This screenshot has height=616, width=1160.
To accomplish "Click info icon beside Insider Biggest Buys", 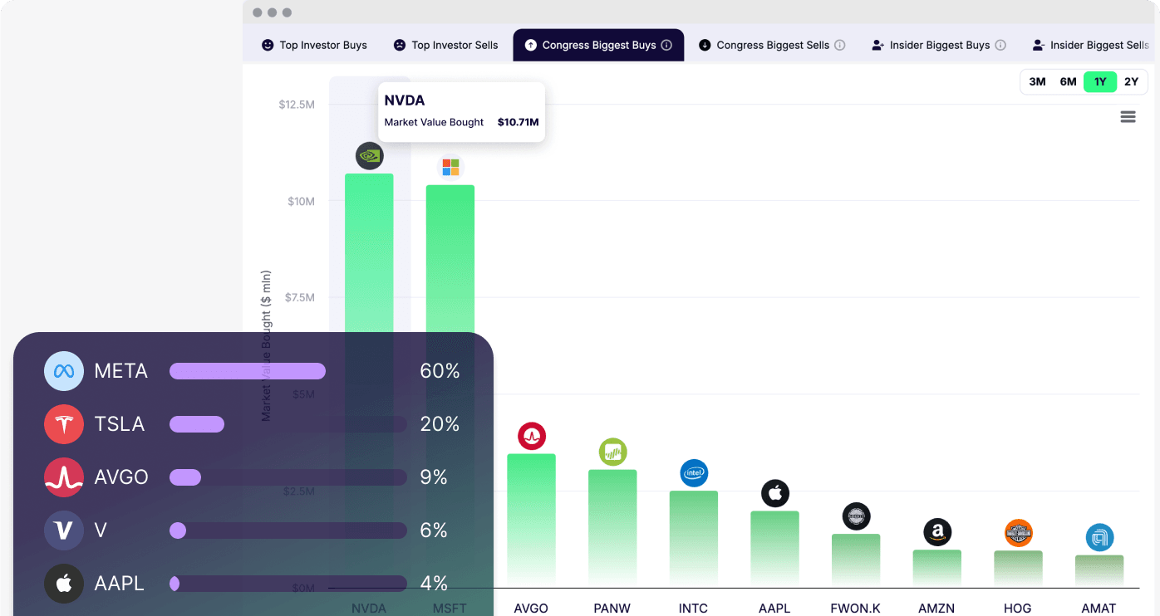I will (x=1000, y=45).
